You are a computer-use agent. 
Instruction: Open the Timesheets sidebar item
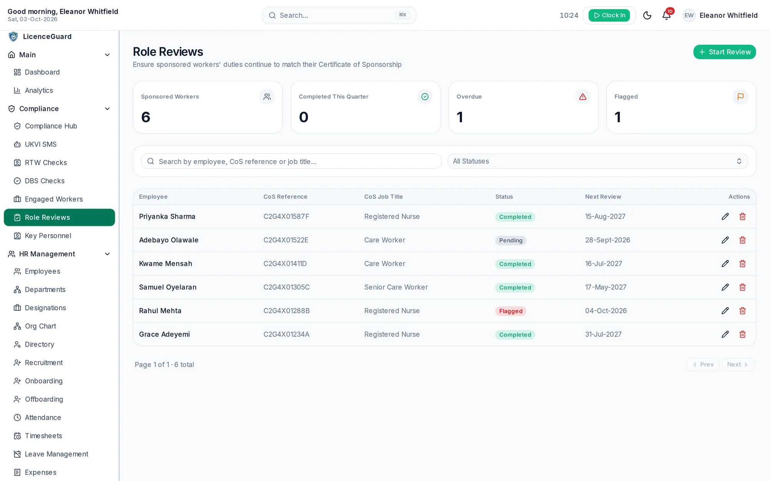pos(59,436)
